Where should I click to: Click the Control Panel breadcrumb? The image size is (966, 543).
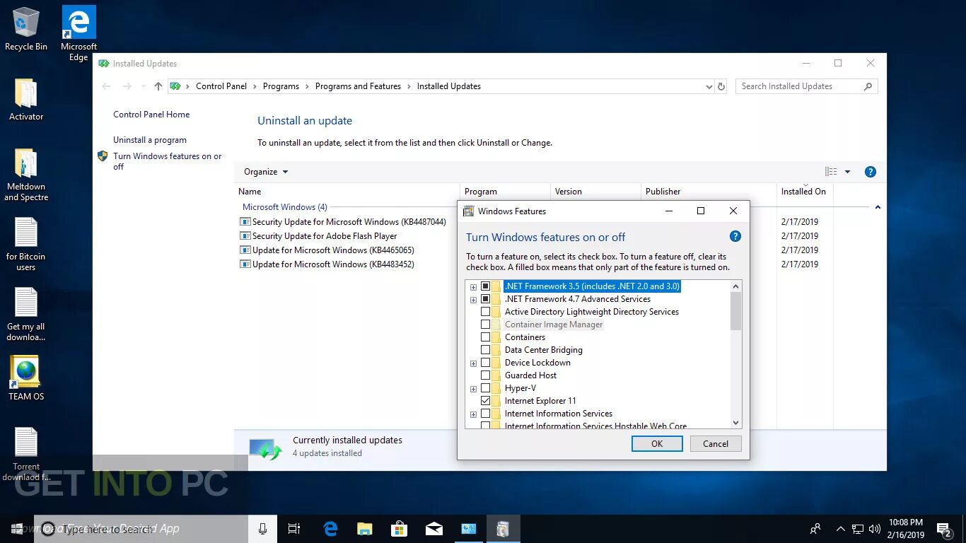click(221, 86)
